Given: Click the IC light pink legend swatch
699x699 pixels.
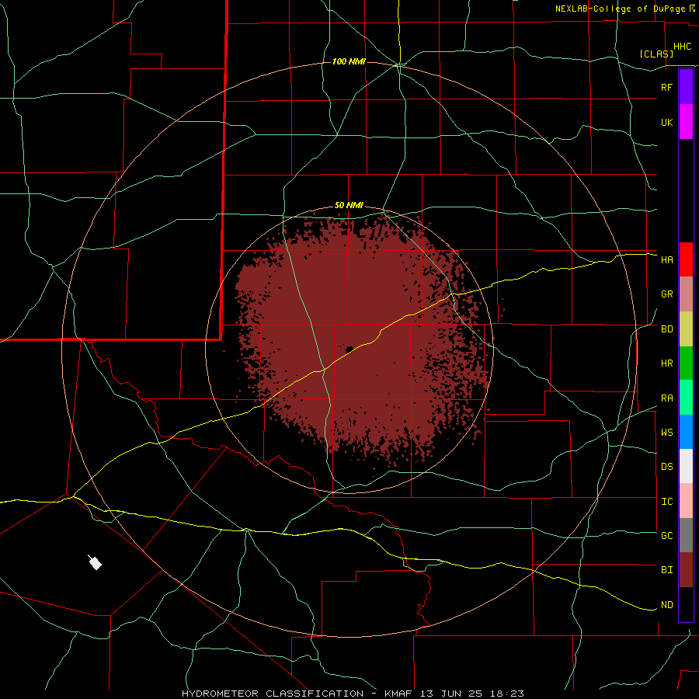Looking at the screenshot, I should point(686,501).
